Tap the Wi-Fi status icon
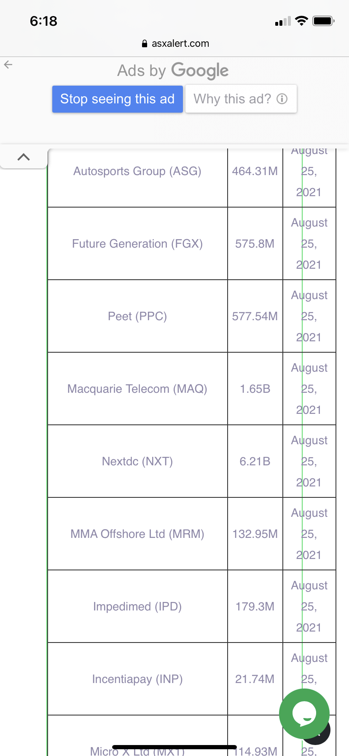 [x=301, y=21]
